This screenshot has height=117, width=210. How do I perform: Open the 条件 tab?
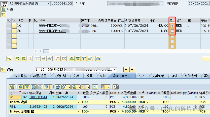(103, 76)
